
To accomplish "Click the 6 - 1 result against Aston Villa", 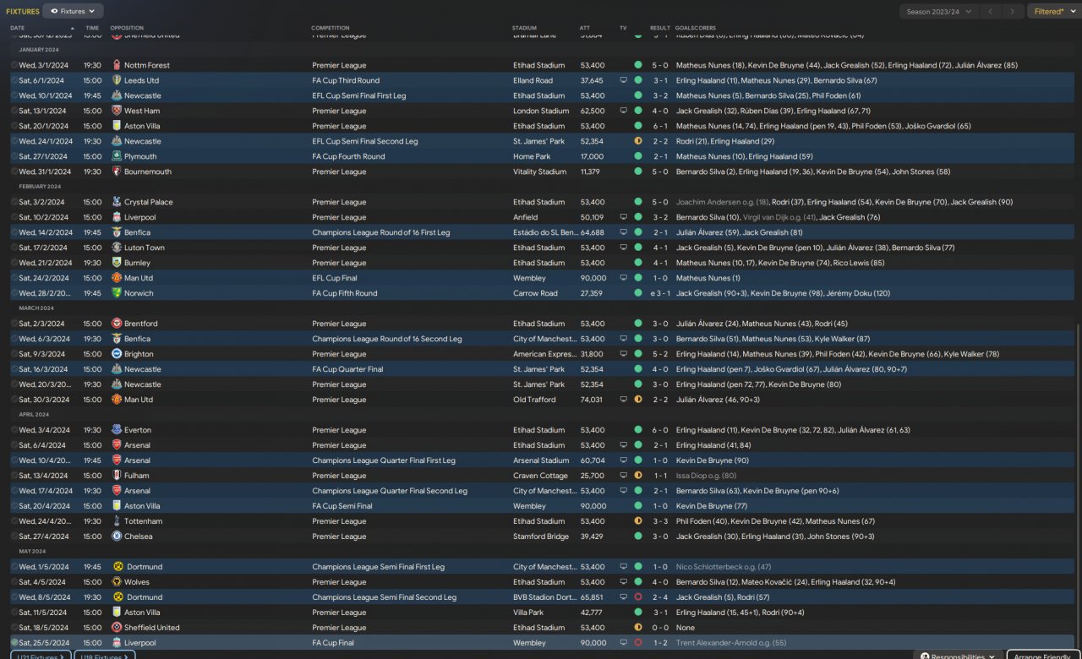I will 661,126.
